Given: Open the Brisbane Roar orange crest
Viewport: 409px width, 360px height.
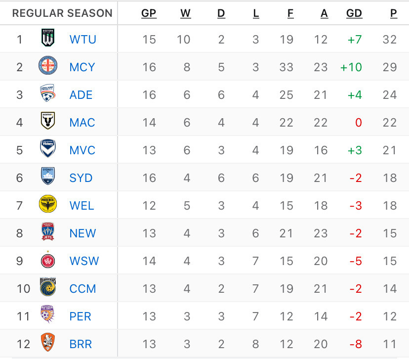Looking at the screenshot, I should point(48,342).
